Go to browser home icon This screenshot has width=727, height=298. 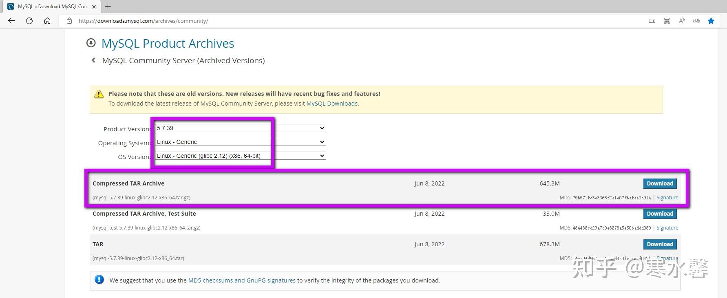(x=47, y=21)
